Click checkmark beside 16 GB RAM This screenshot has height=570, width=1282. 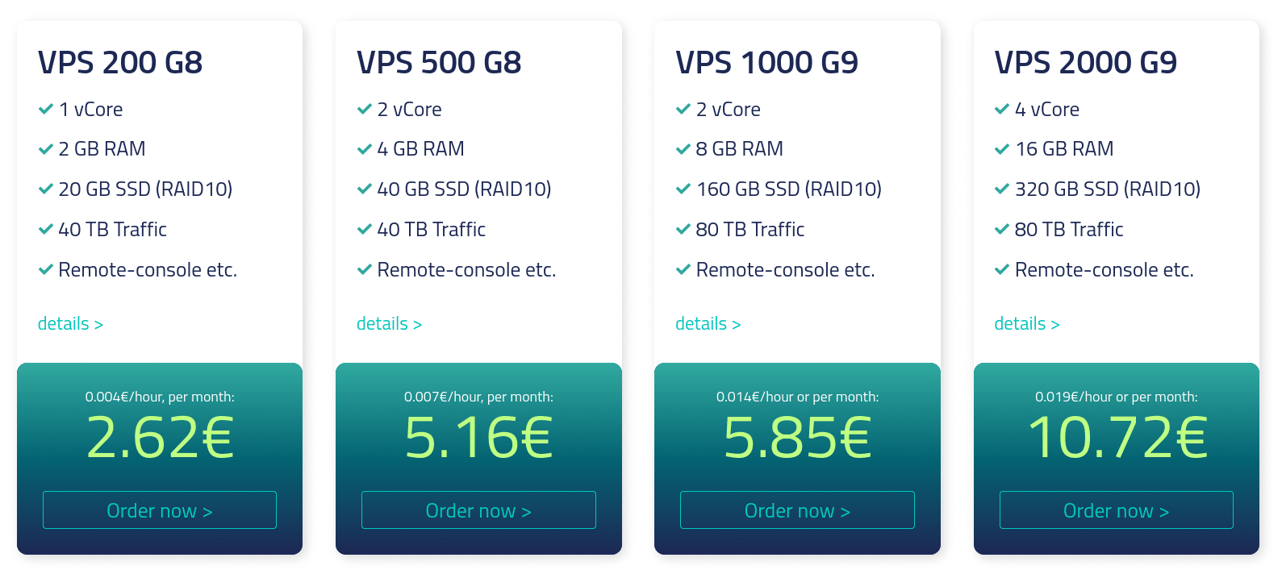point(1002,149)
